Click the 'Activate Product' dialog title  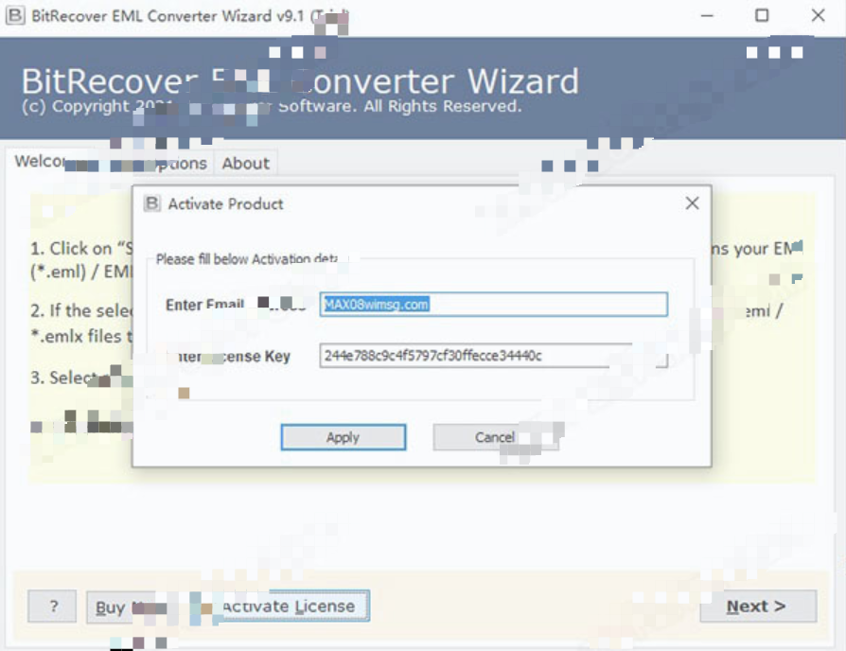tap(225, 203)
